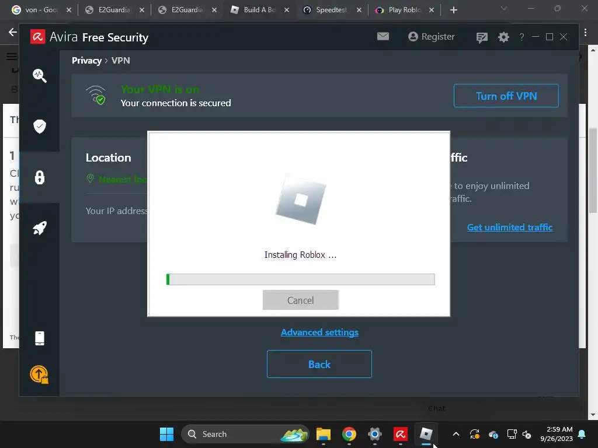Close the Play Roblox browser tab
This screenshot has height=448, width=598.
[432, 10]
